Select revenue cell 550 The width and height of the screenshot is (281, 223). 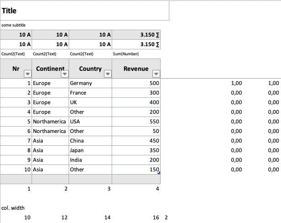point(136,122)
